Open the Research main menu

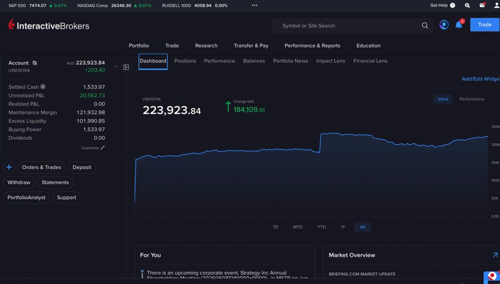[x=207, y=45]
